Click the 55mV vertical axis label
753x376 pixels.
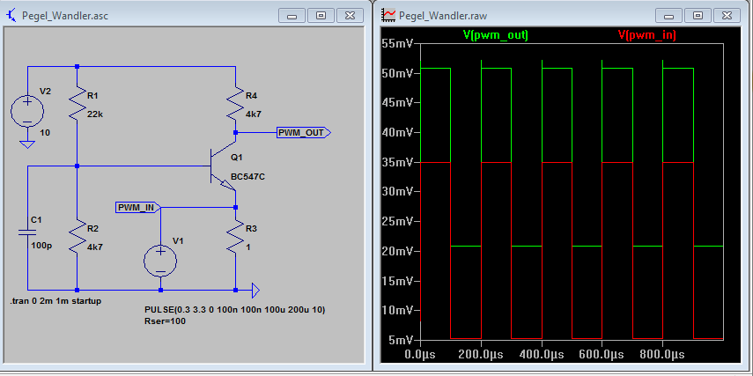[396, 44]
